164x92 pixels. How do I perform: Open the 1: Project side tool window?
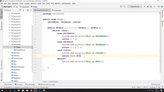pos(2,14)
